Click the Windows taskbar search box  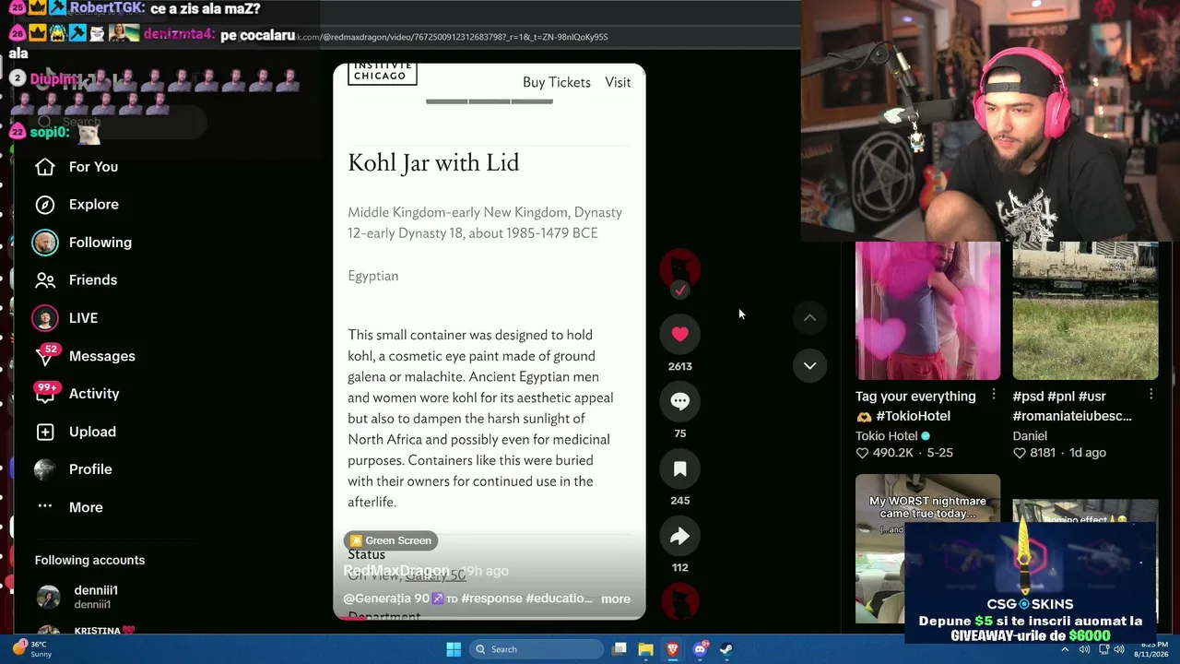[536, 649]
